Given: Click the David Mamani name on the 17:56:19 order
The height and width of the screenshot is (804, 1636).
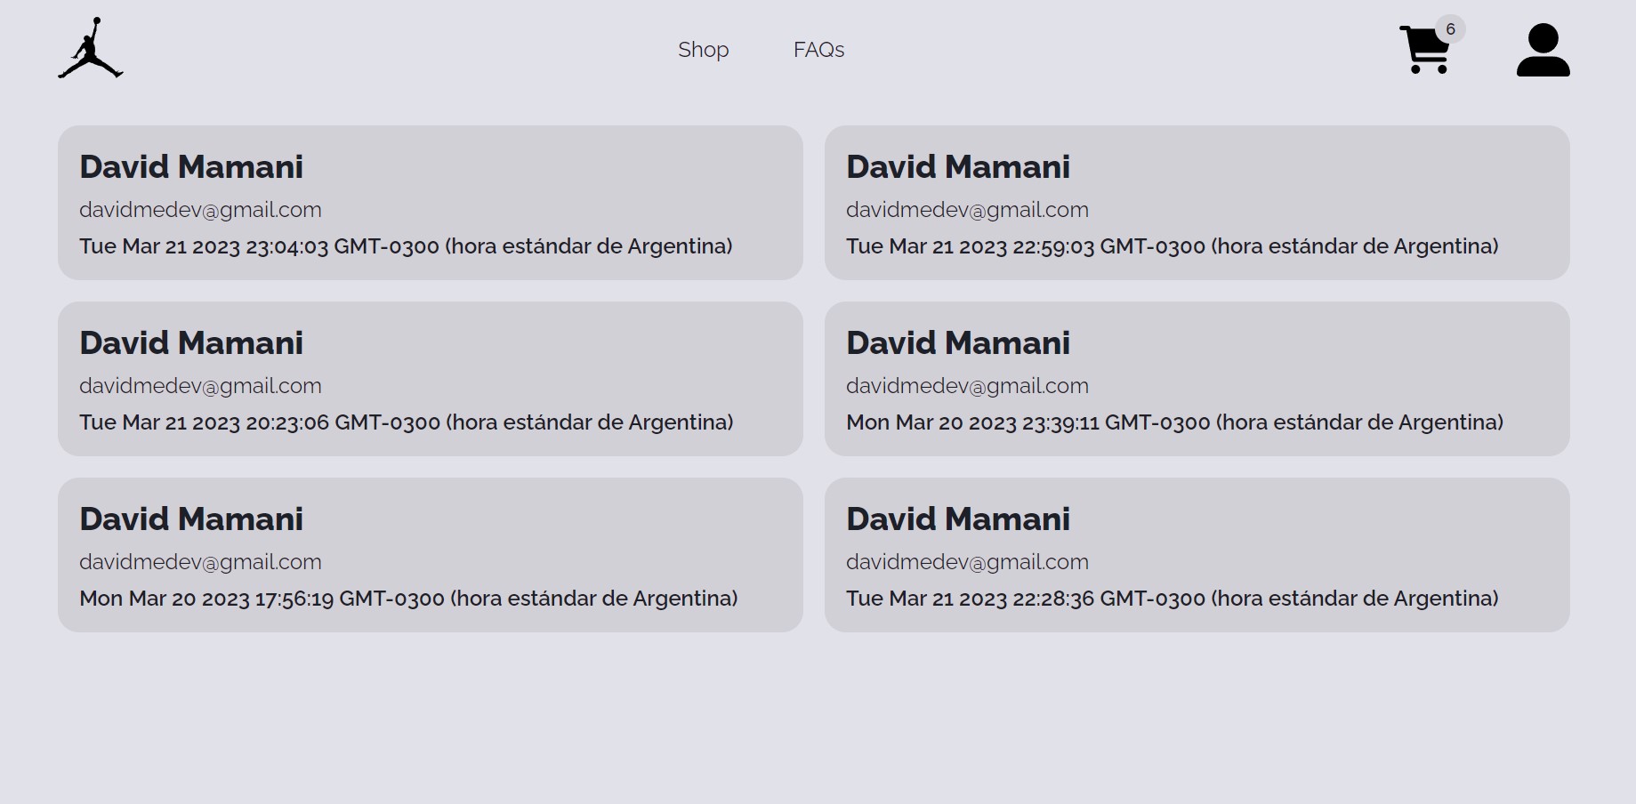Looking at the screenshot, I should coord(191,519).
